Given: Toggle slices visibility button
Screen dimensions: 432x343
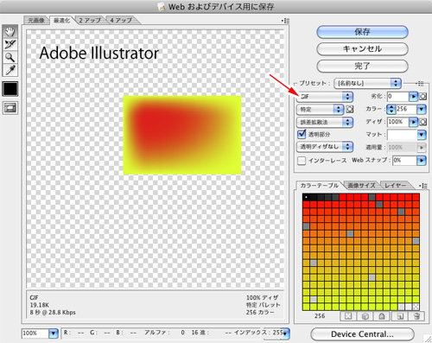Looking at the screenshot, I should 10,108.
